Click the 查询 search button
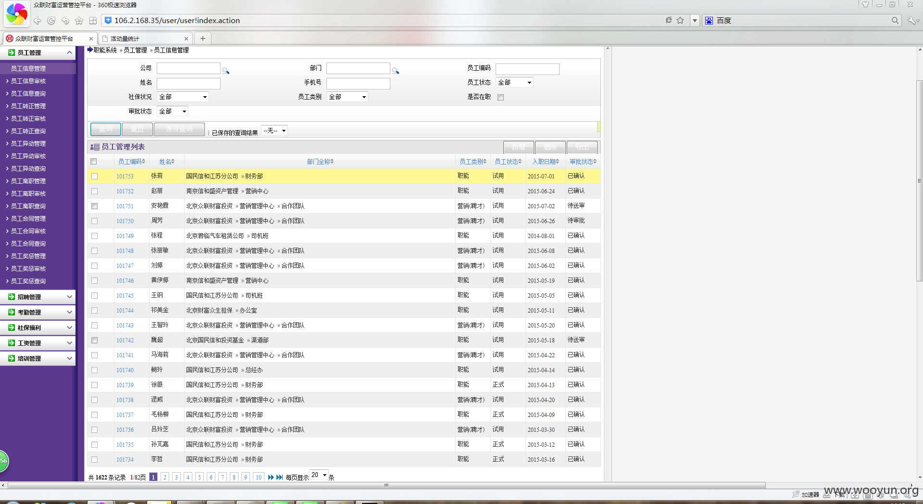The width and height of the screenshot is (923, 504). point(106,129)
